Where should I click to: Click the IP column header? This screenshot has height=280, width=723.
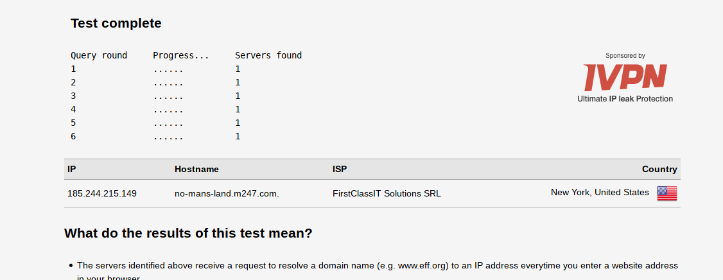pos(72,169)
